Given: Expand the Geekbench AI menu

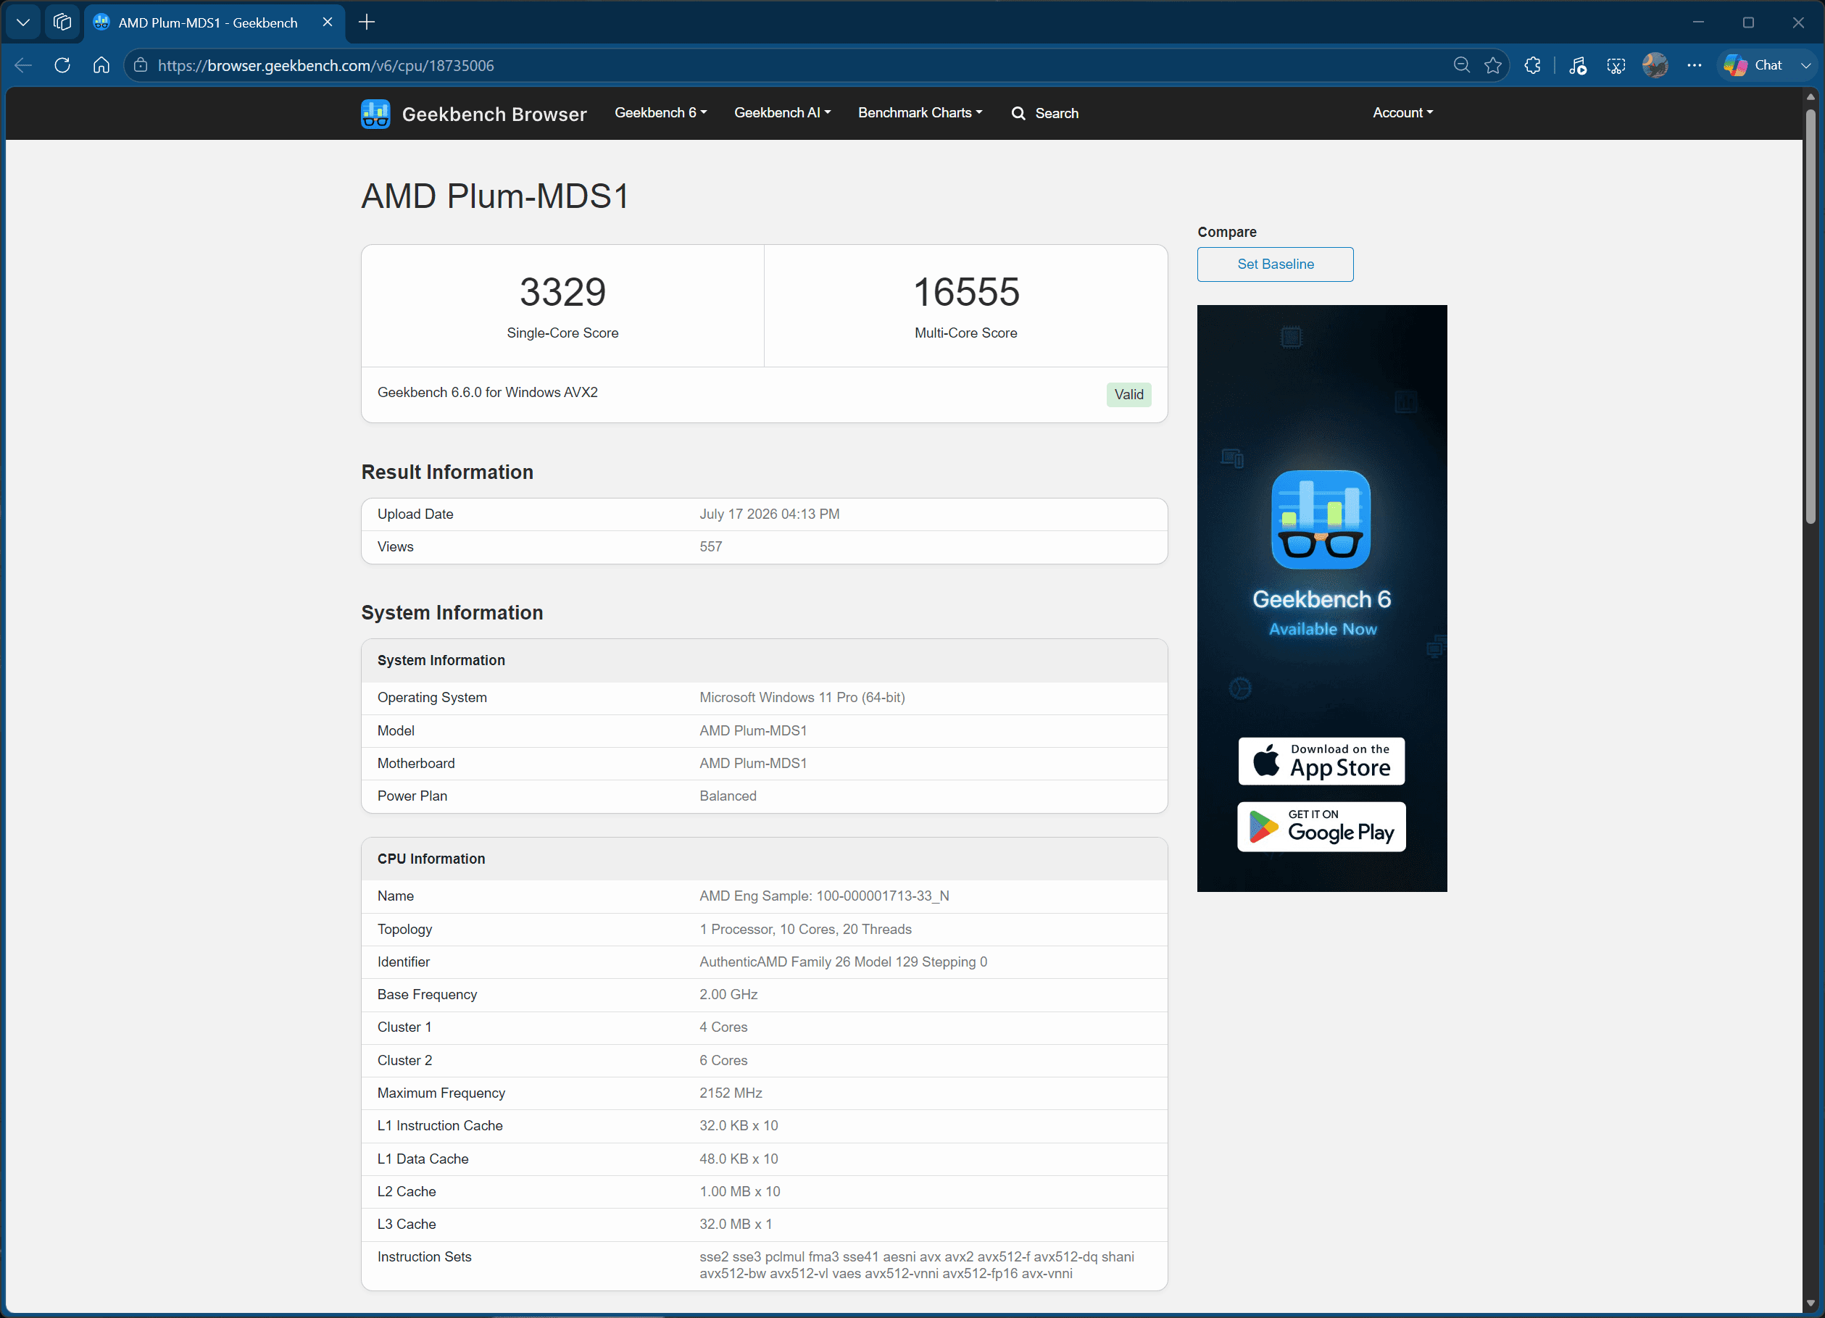Looking at the screenshot, I should click(782, 112).
